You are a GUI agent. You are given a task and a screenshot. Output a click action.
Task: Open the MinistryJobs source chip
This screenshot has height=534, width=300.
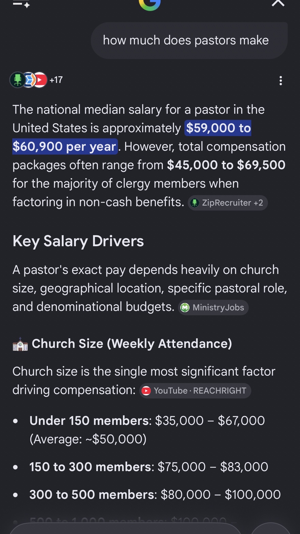[213, 308]
